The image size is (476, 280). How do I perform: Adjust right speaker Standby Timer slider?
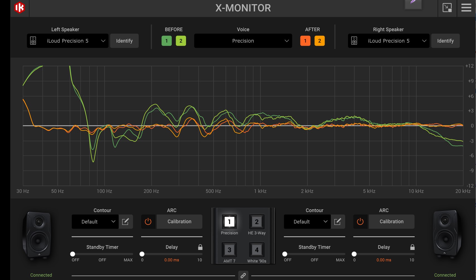pos(315,254)
